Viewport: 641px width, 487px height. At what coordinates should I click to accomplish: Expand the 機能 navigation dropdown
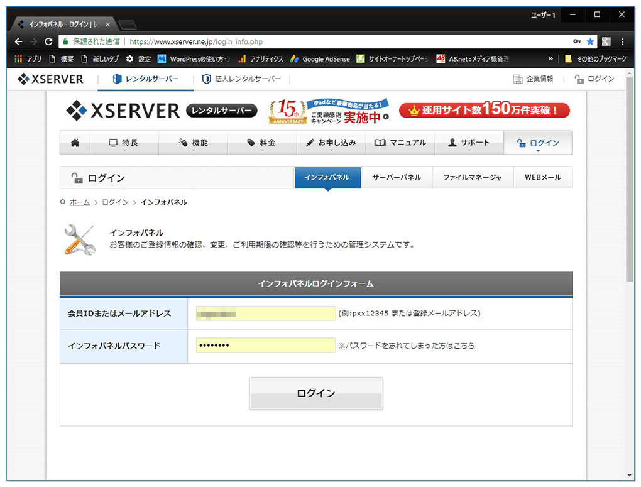[194, 142]
